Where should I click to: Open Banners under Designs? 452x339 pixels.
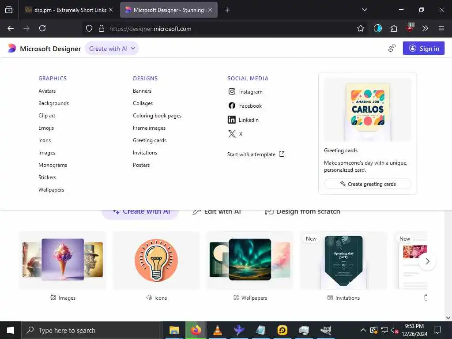[x=142, y=91]
